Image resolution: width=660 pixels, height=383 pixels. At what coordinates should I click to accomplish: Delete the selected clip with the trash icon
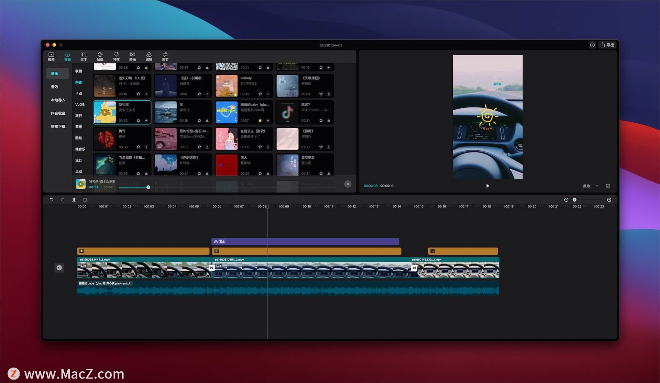(x=85, y=200)
